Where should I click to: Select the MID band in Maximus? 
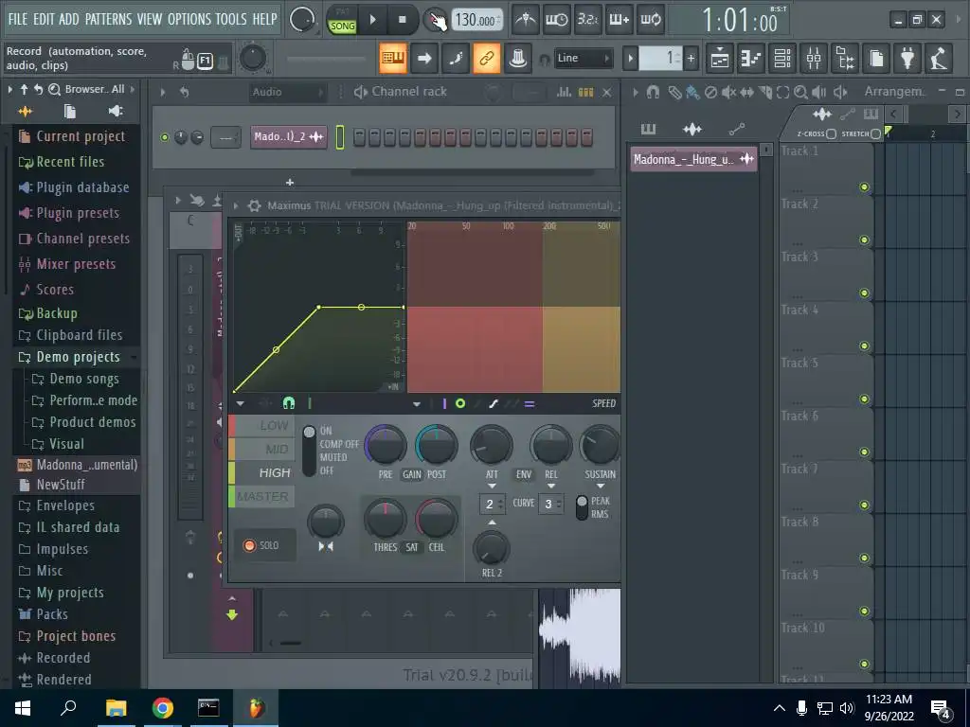[262, 450]
